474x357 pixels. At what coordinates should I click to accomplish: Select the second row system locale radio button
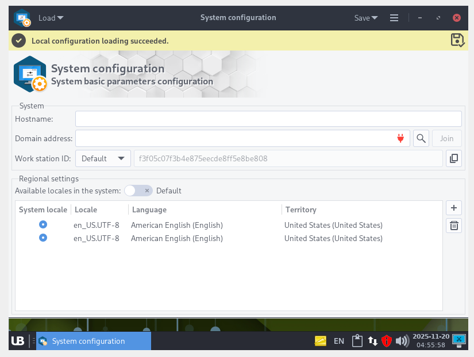43,238
